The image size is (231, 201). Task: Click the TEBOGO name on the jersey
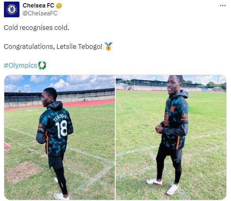point(60,118)
